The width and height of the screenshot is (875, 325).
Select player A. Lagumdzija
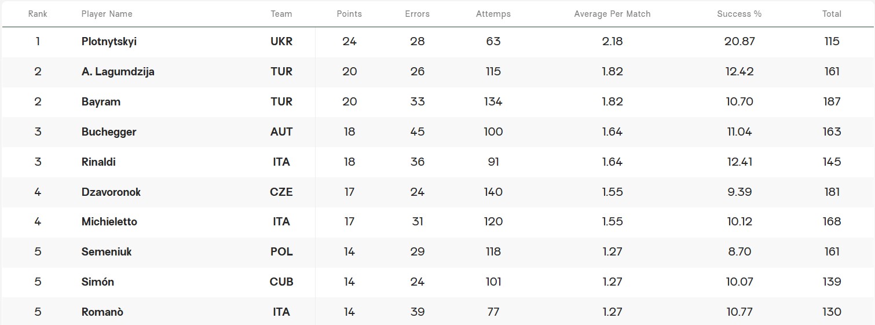click(x=118, y=72)
